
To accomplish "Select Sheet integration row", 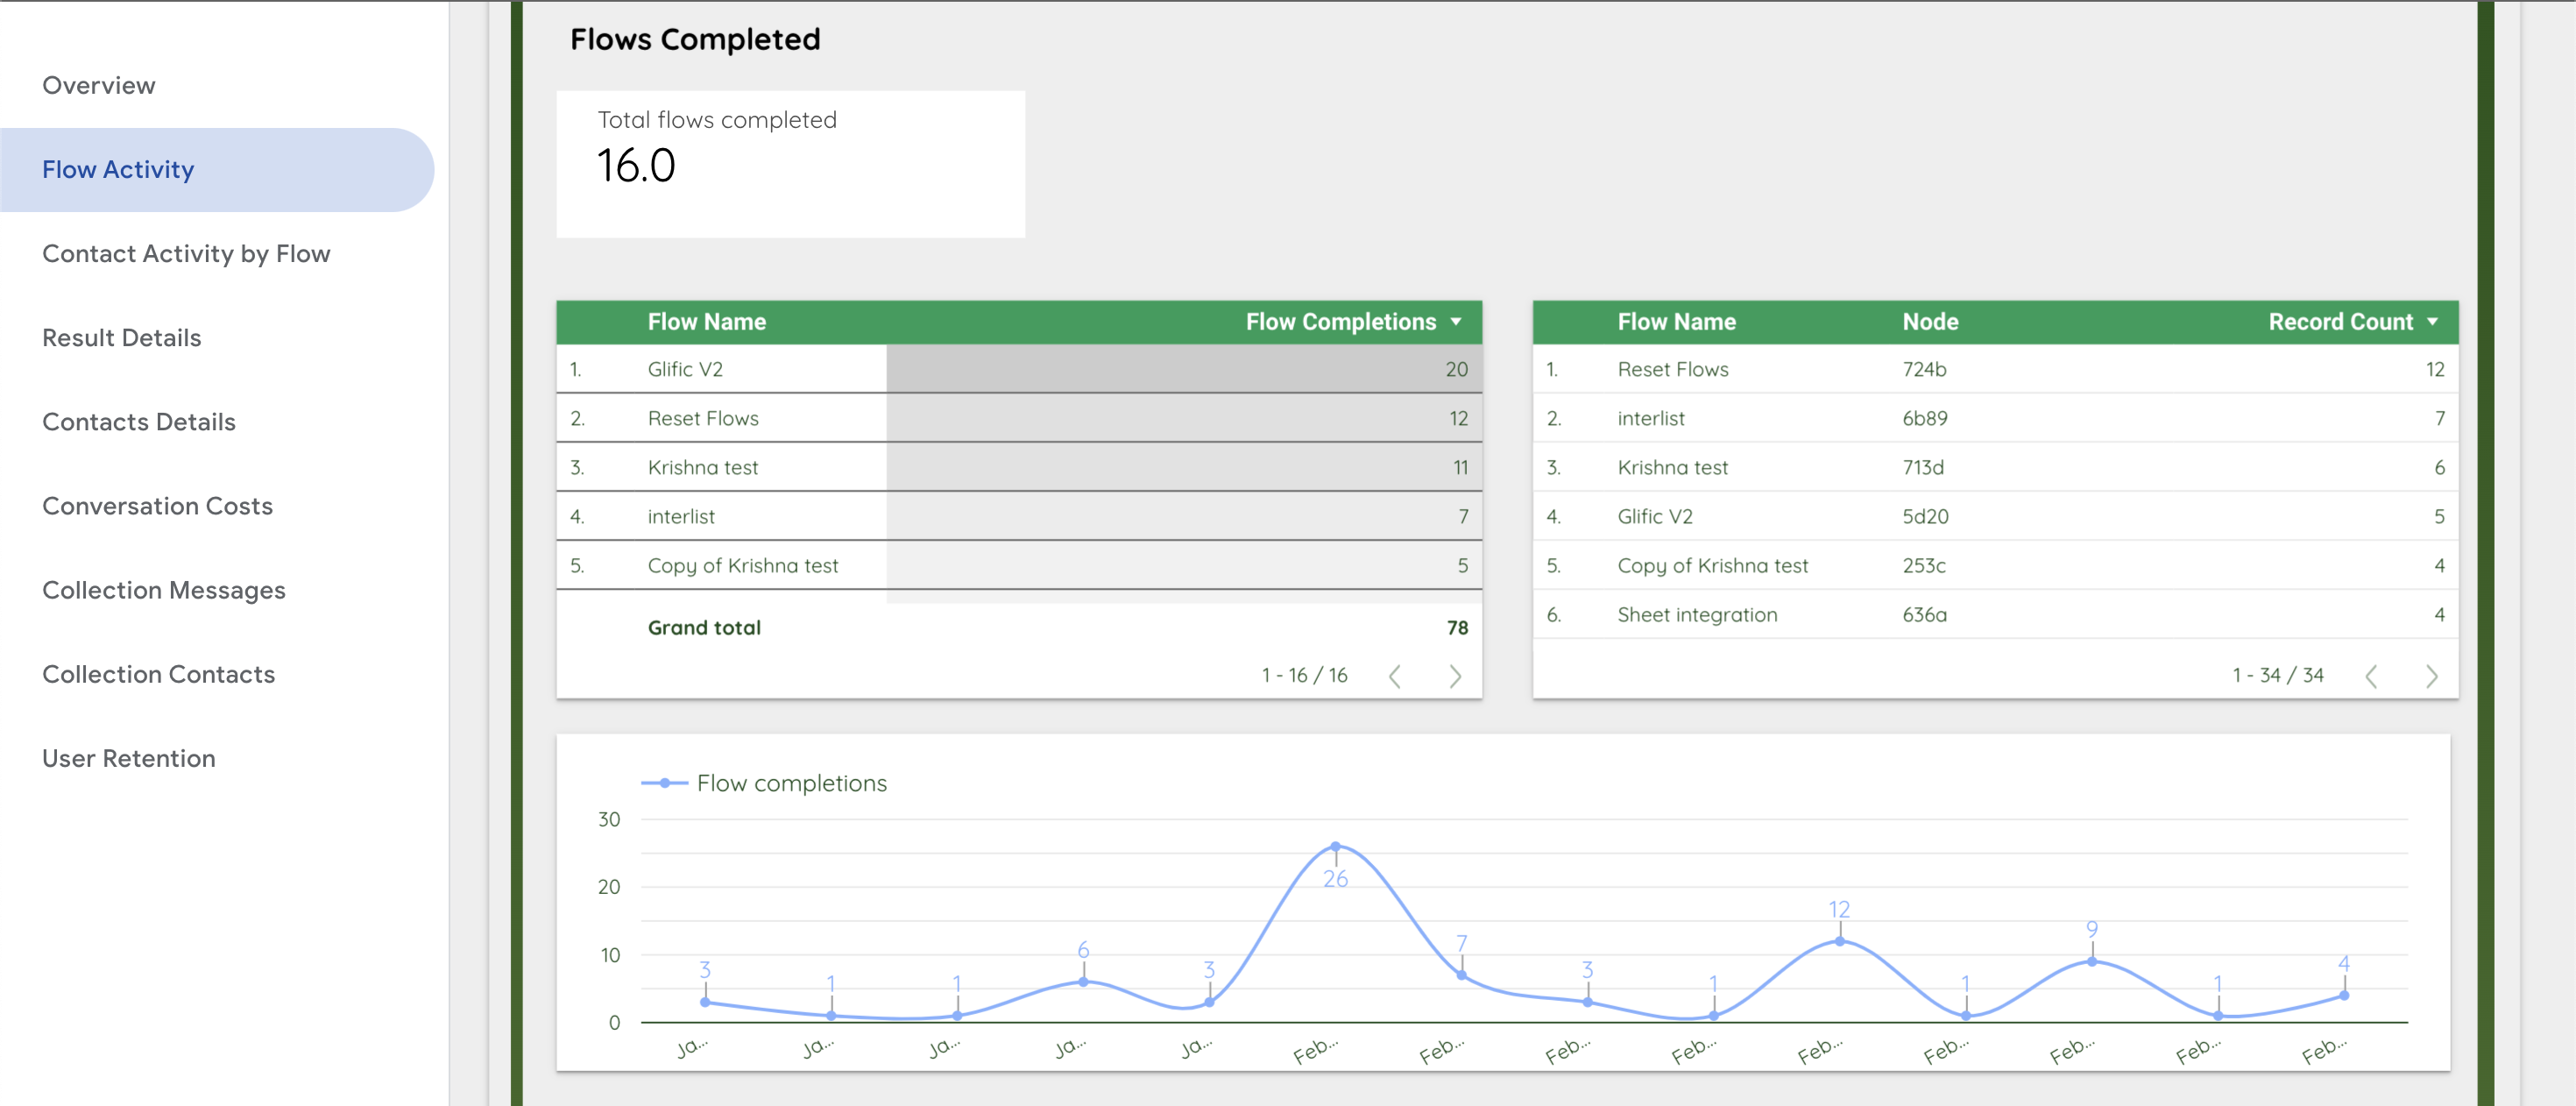I will pyautogui.click(x=1995, y=614).
